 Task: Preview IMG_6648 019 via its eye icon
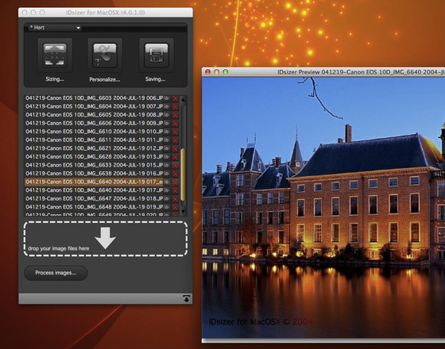click(167, 207)
